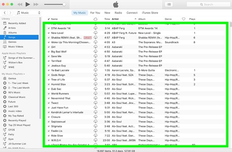Sort by the Time column header

coord(107,19)
